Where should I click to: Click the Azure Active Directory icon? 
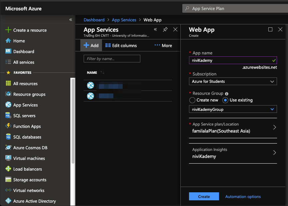tap(8, 201)
